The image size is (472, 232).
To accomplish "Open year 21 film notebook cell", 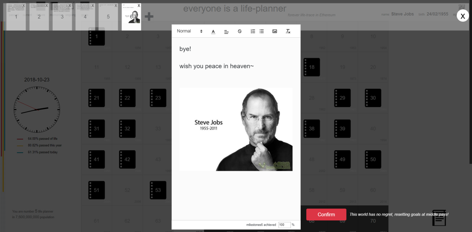I will pos(96,98).
